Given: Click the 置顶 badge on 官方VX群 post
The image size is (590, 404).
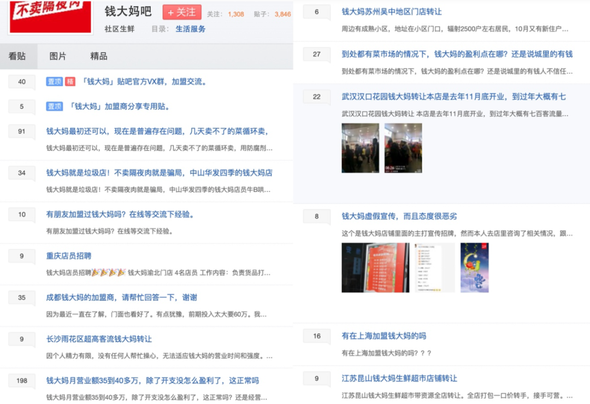Looking at the screenshot, I should point(54,81).
